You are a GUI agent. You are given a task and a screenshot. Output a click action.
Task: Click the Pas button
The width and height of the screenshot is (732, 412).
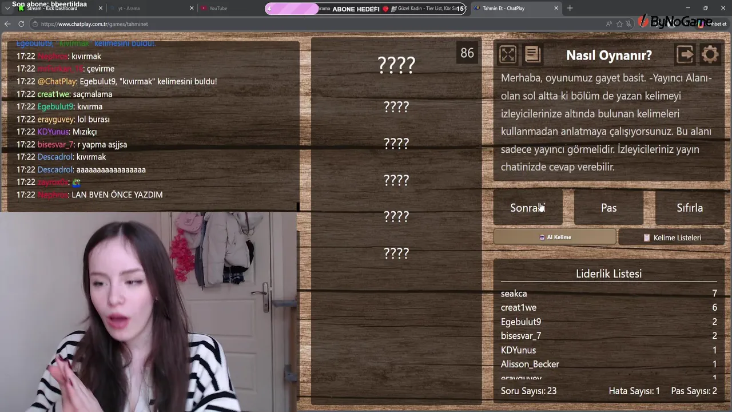coord(608,208)
